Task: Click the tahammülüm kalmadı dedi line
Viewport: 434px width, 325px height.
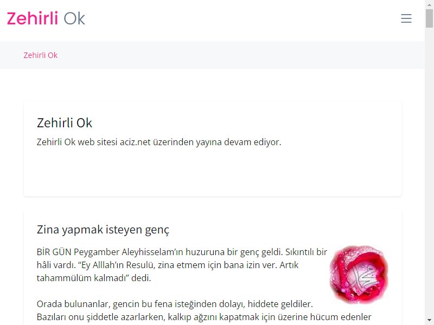Action: coord(94,278)
